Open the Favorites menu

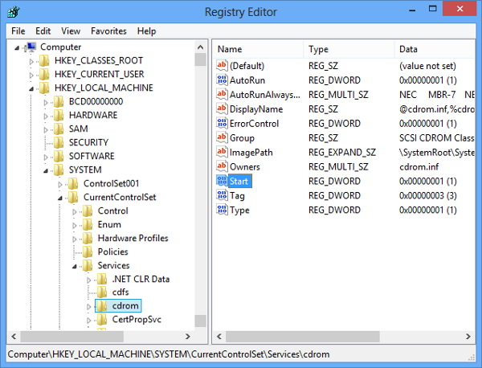tap(108, 31)
